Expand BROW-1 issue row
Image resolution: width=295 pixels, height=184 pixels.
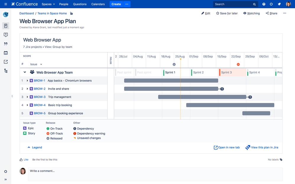(27, 80)
